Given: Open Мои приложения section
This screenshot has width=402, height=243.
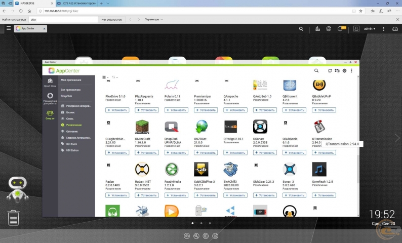Looking at the screenshot, I should tap(71, 80).
